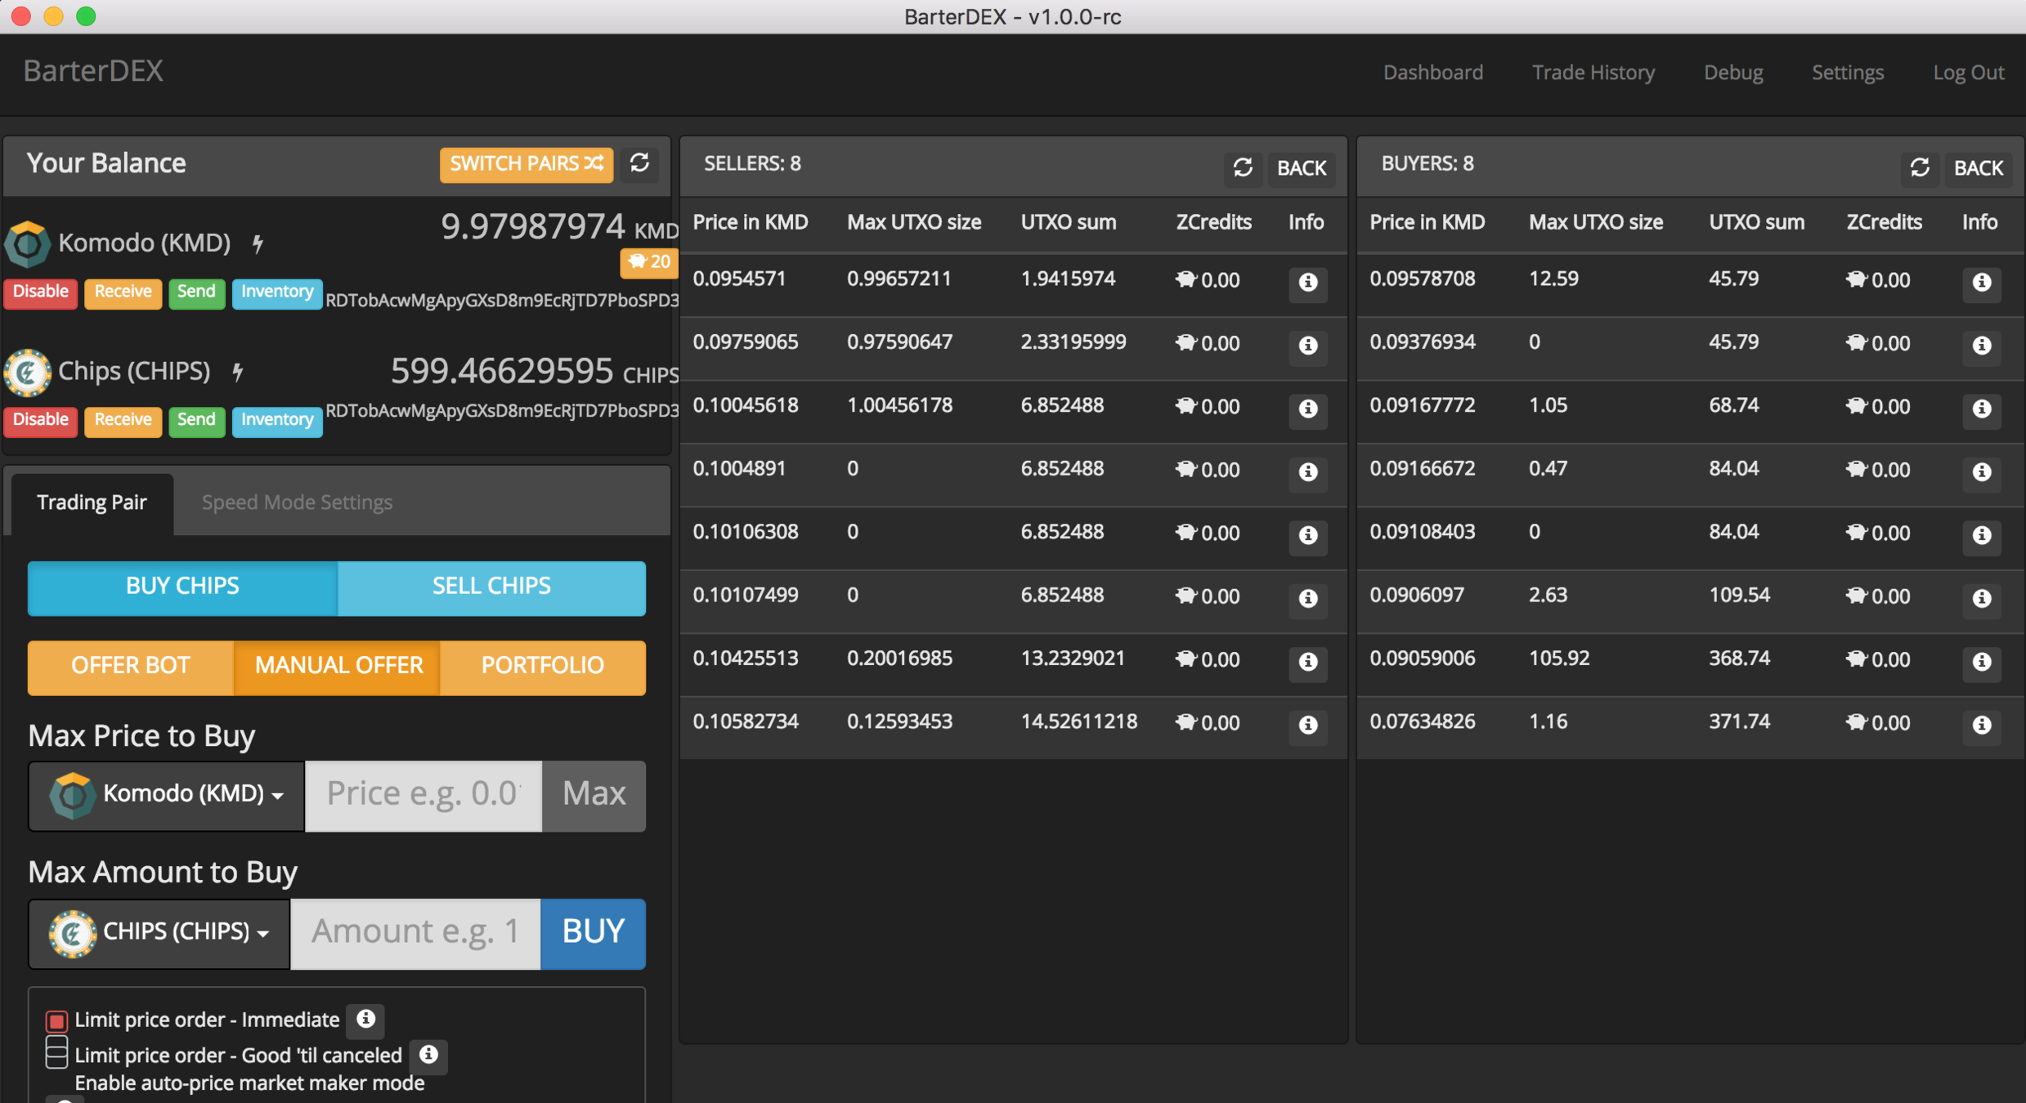2026x1103 pixels.
Task: Open info for seller price 0.0954571
Action: tap(1307, 282)
